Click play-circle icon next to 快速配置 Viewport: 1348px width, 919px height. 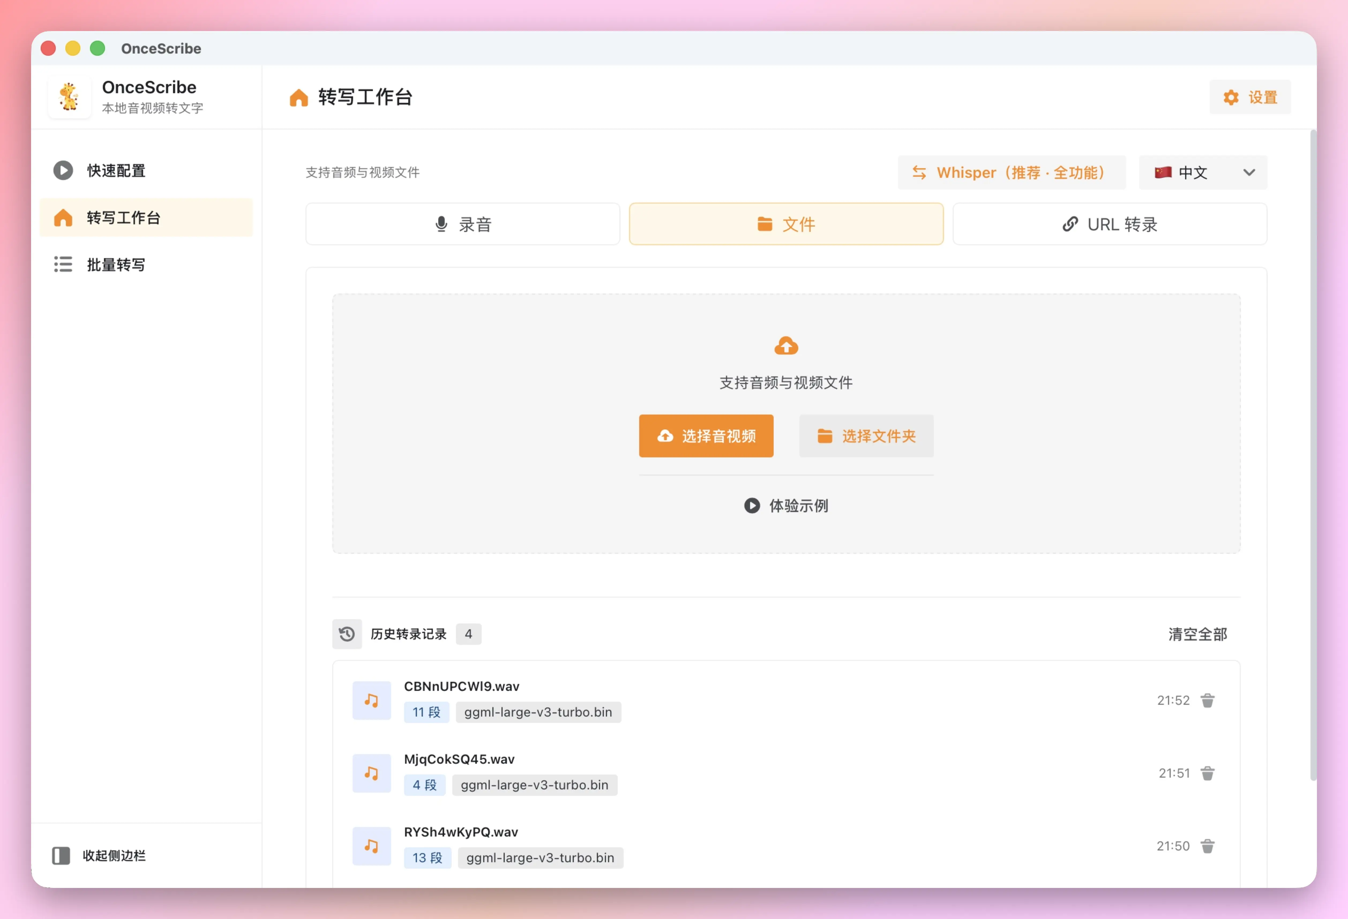(x=63, y=171)
